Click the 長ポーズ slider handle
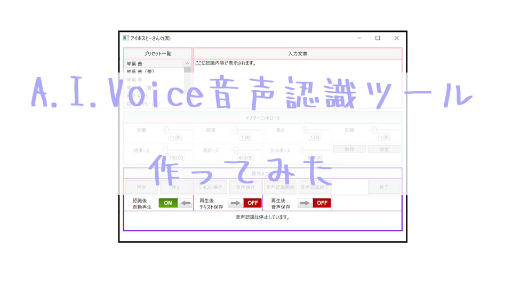The height and width of the screenshot is (288, 512). coord(236,150)
